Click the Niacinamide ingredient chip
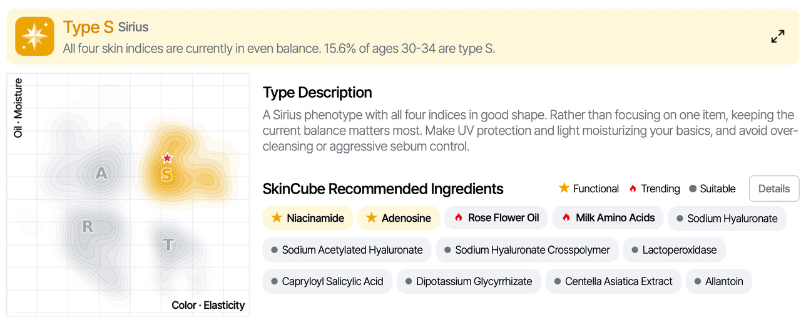The height and width of the screenshot is (327, 806). 308,218
